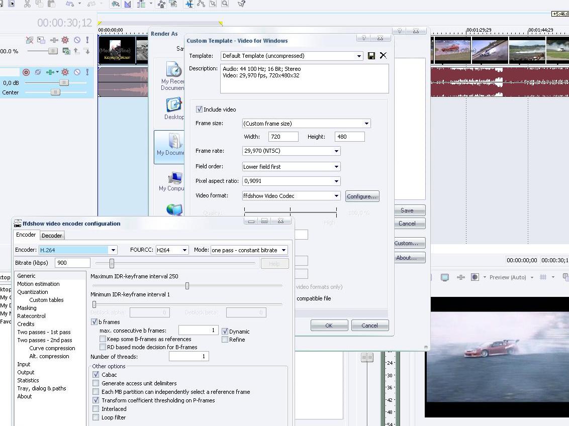569x426 pixels.
Task: Click the audio track Arm for Record icon
Action: coord(26,72)
